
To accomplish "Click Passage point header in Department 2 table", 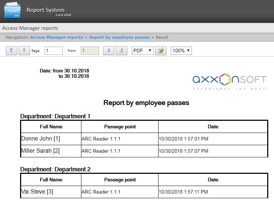I will [x=120, y=180].
